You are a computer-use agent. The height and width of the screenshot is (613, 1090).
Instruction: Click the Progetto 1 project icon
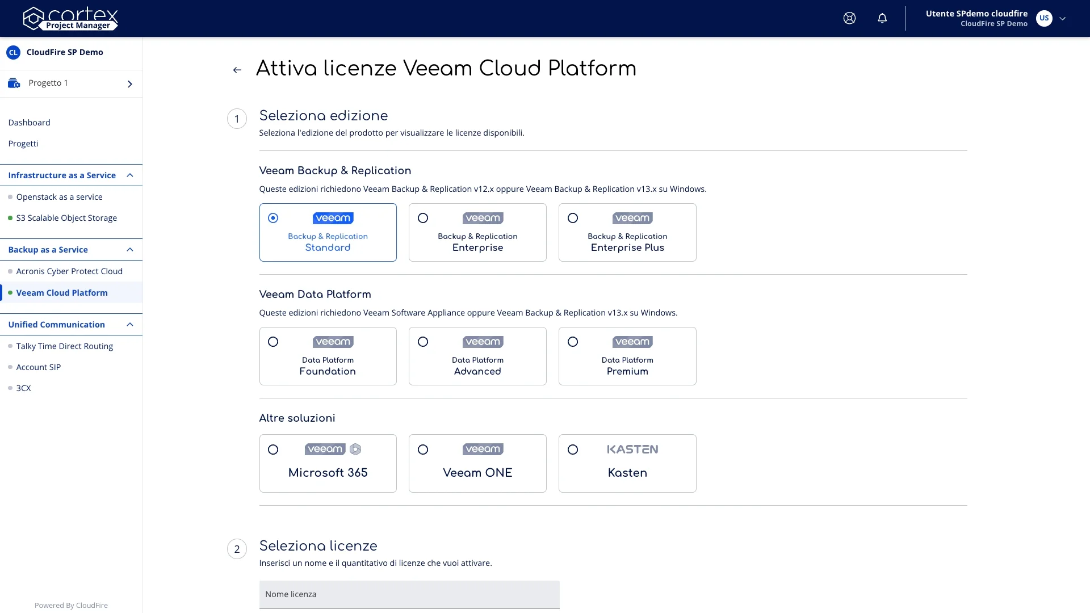(x=14, y=83)
